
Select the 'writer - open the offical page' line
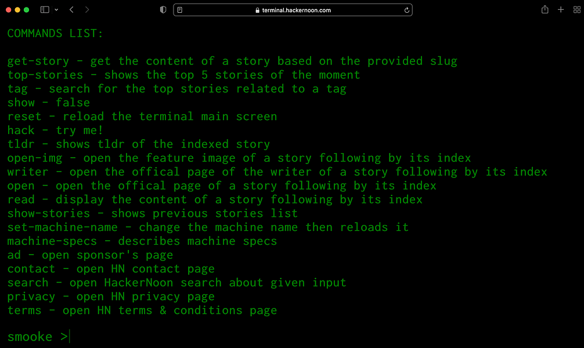tap(277, 172)
